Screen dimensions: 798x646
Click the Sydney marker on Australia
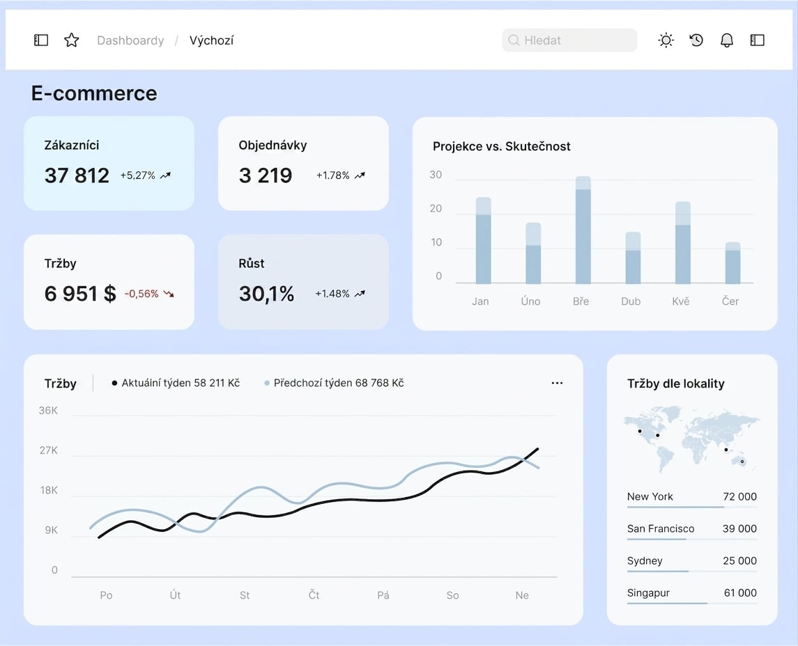tap(742, 462)
